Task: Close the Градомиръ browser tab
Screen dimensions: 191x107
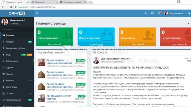Action: coord(56,2)
